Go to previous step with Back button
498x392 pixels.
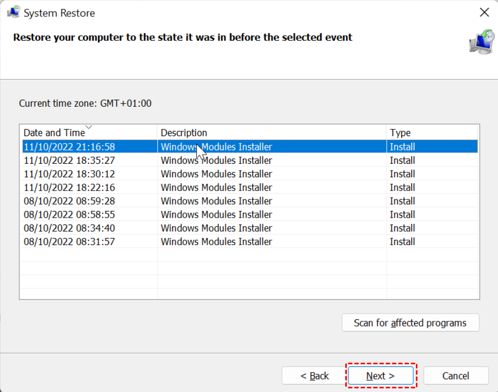pos(314,376)
